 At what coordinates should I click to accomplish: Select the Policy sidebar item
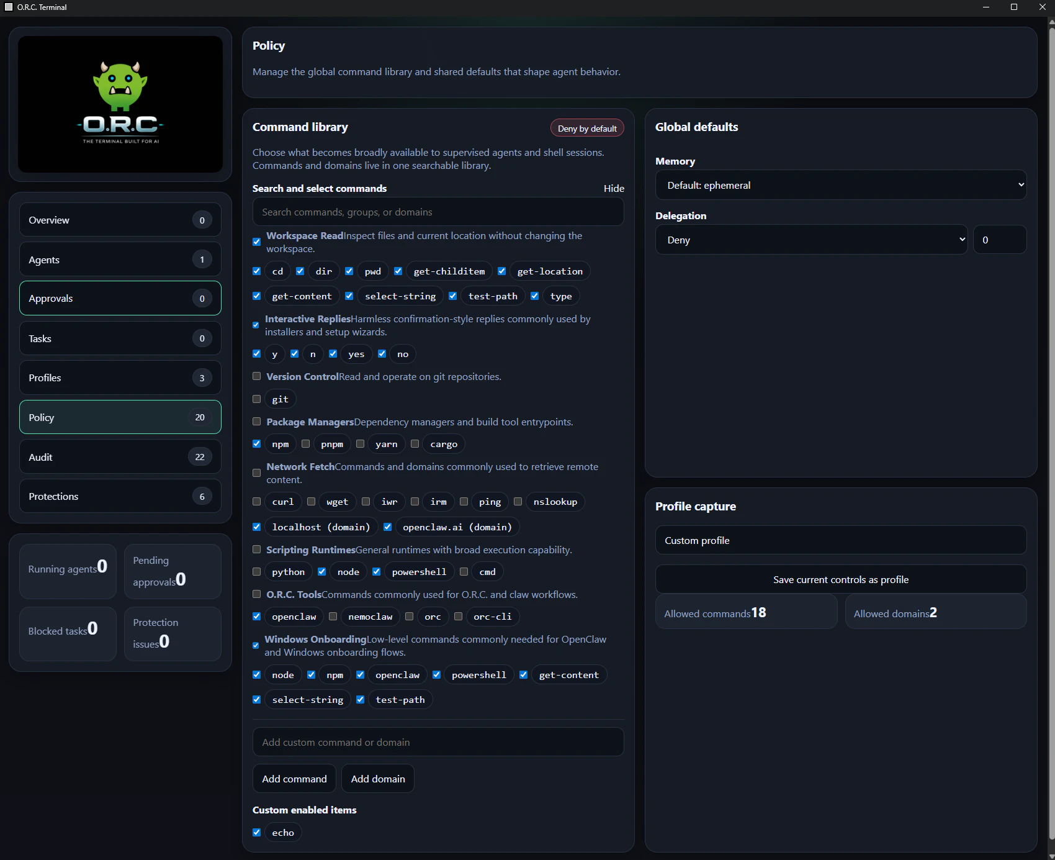click(120, 417)
